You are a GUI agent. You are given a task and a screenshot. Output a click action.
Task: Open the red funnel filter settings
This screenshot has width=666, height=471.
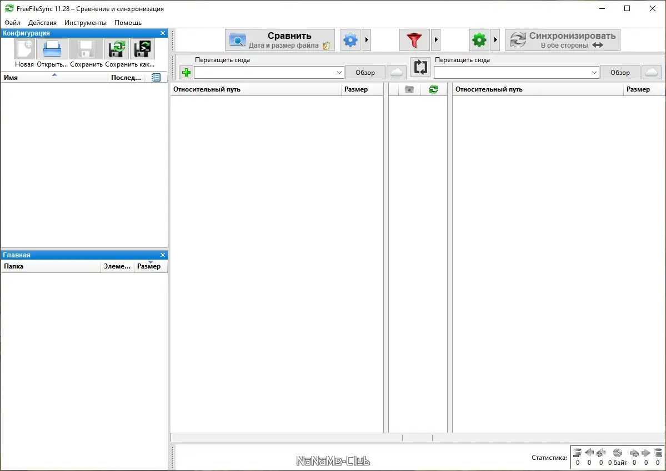coord(414,40)
